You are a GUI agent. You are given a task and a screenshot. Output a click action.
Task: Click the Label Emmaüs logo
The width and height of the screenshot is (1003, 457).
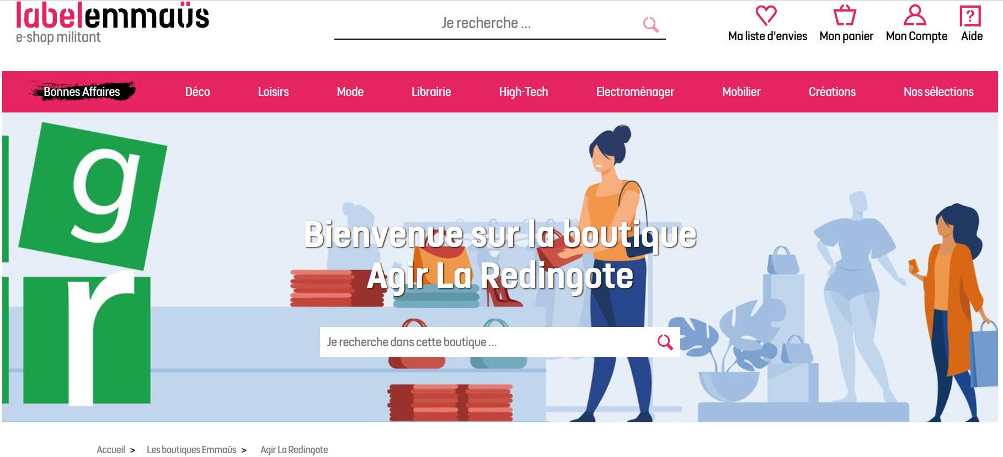click(x=112, y=23)
